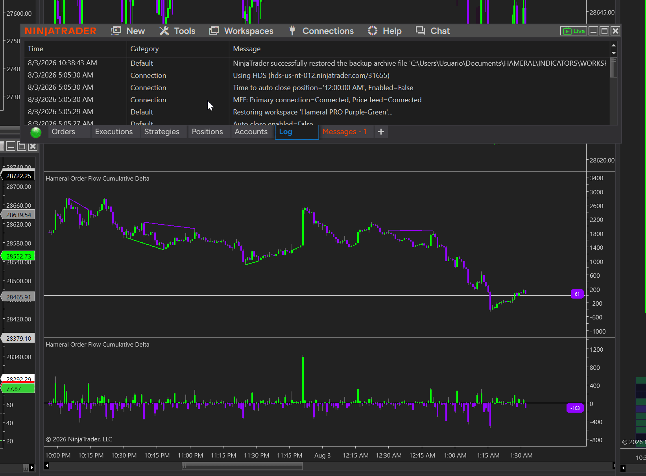Click the Live account indicator button

574,31
